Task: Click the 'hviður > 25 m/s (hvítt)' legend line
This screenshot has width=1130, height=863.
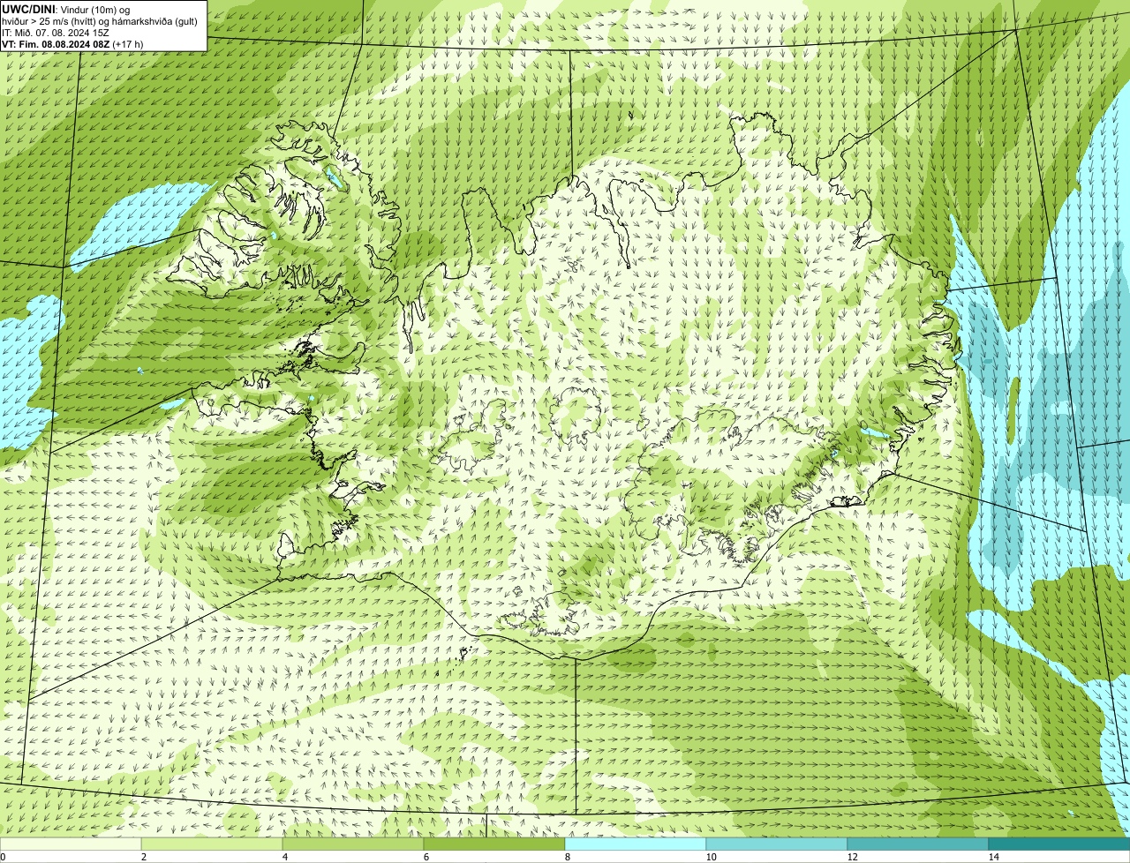Action: click(x=100, y=20)
